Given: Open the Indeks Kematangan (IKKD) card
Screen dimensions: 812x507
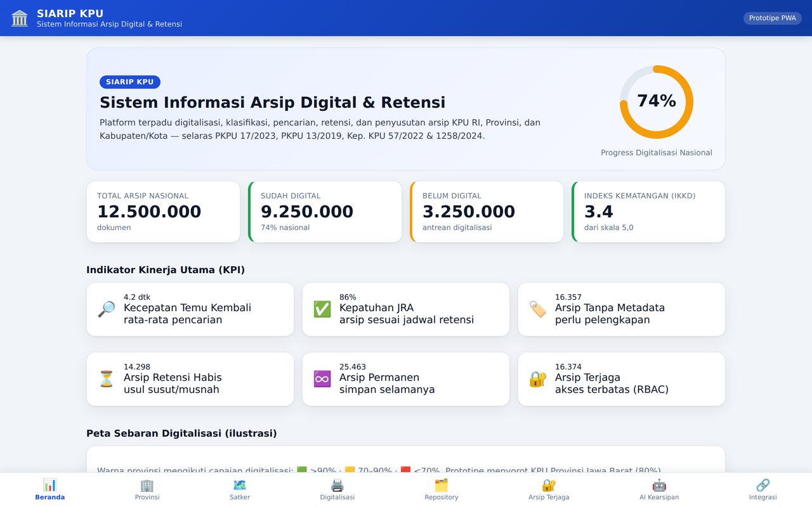Looking at the screenshot, I should pyautogui.click(x=648, y=212).
